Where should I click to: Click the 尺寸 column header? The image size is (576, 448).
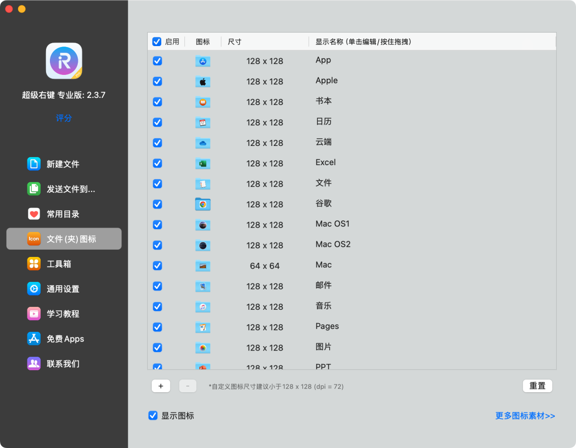pos(235,42)
